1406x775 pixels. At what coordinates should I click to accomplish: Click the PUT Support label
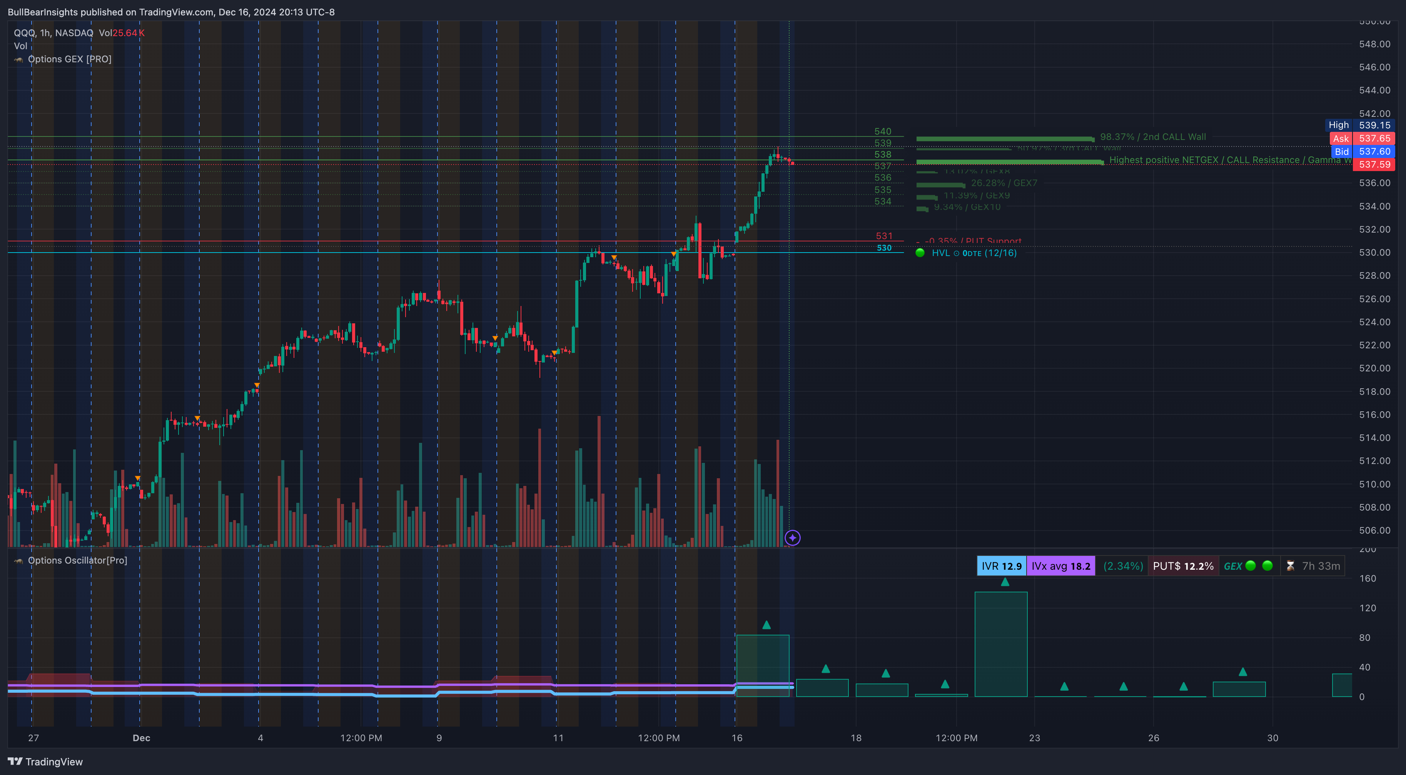pos(973,241)
